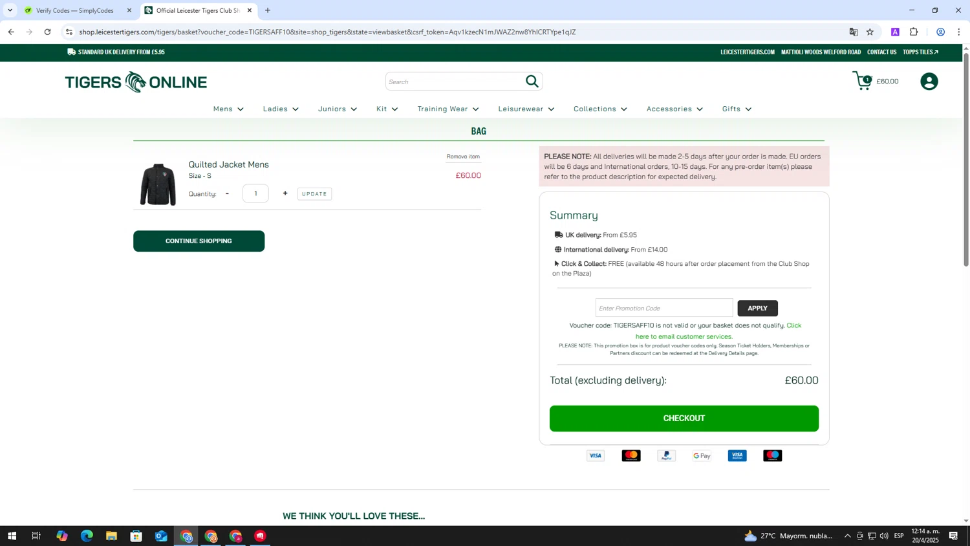This screenshot has height=546, width=970.
Task: Click the PayPal payment icon
Action: click(666, 455)
